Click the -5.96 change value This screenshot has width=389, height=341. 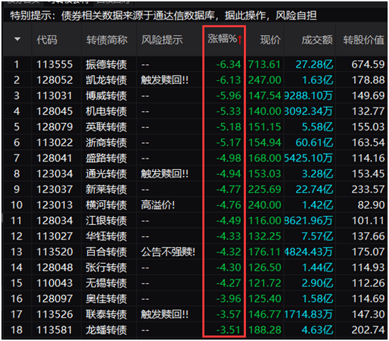click(x=228, y=96)
